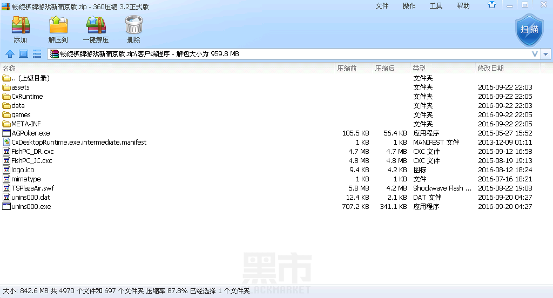Click the unins000.exe application icon
Screen dimensions: 553x298
(6, 206)
